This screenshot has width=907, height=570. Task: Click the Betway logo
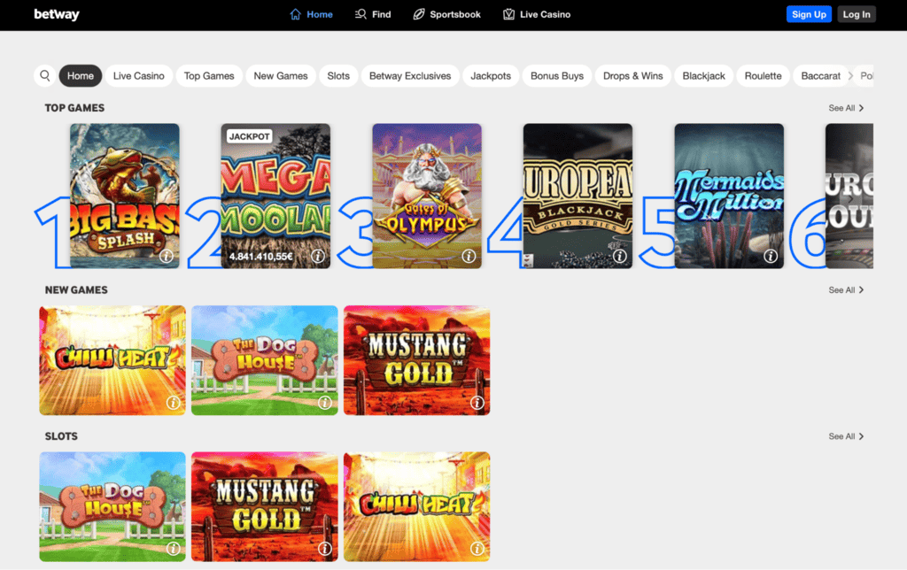pyautogui.click(x=56, y=14)
